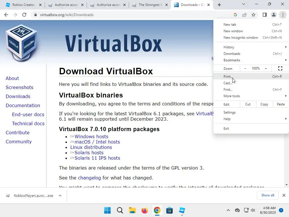Select Print from the menu
This screenshot has width=289, height=217.
coord(251,76)
